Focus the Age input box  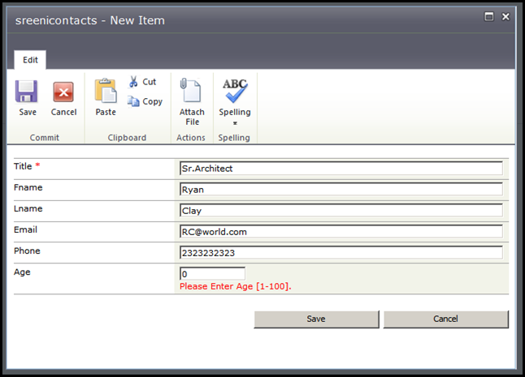(x=212, y=274)
